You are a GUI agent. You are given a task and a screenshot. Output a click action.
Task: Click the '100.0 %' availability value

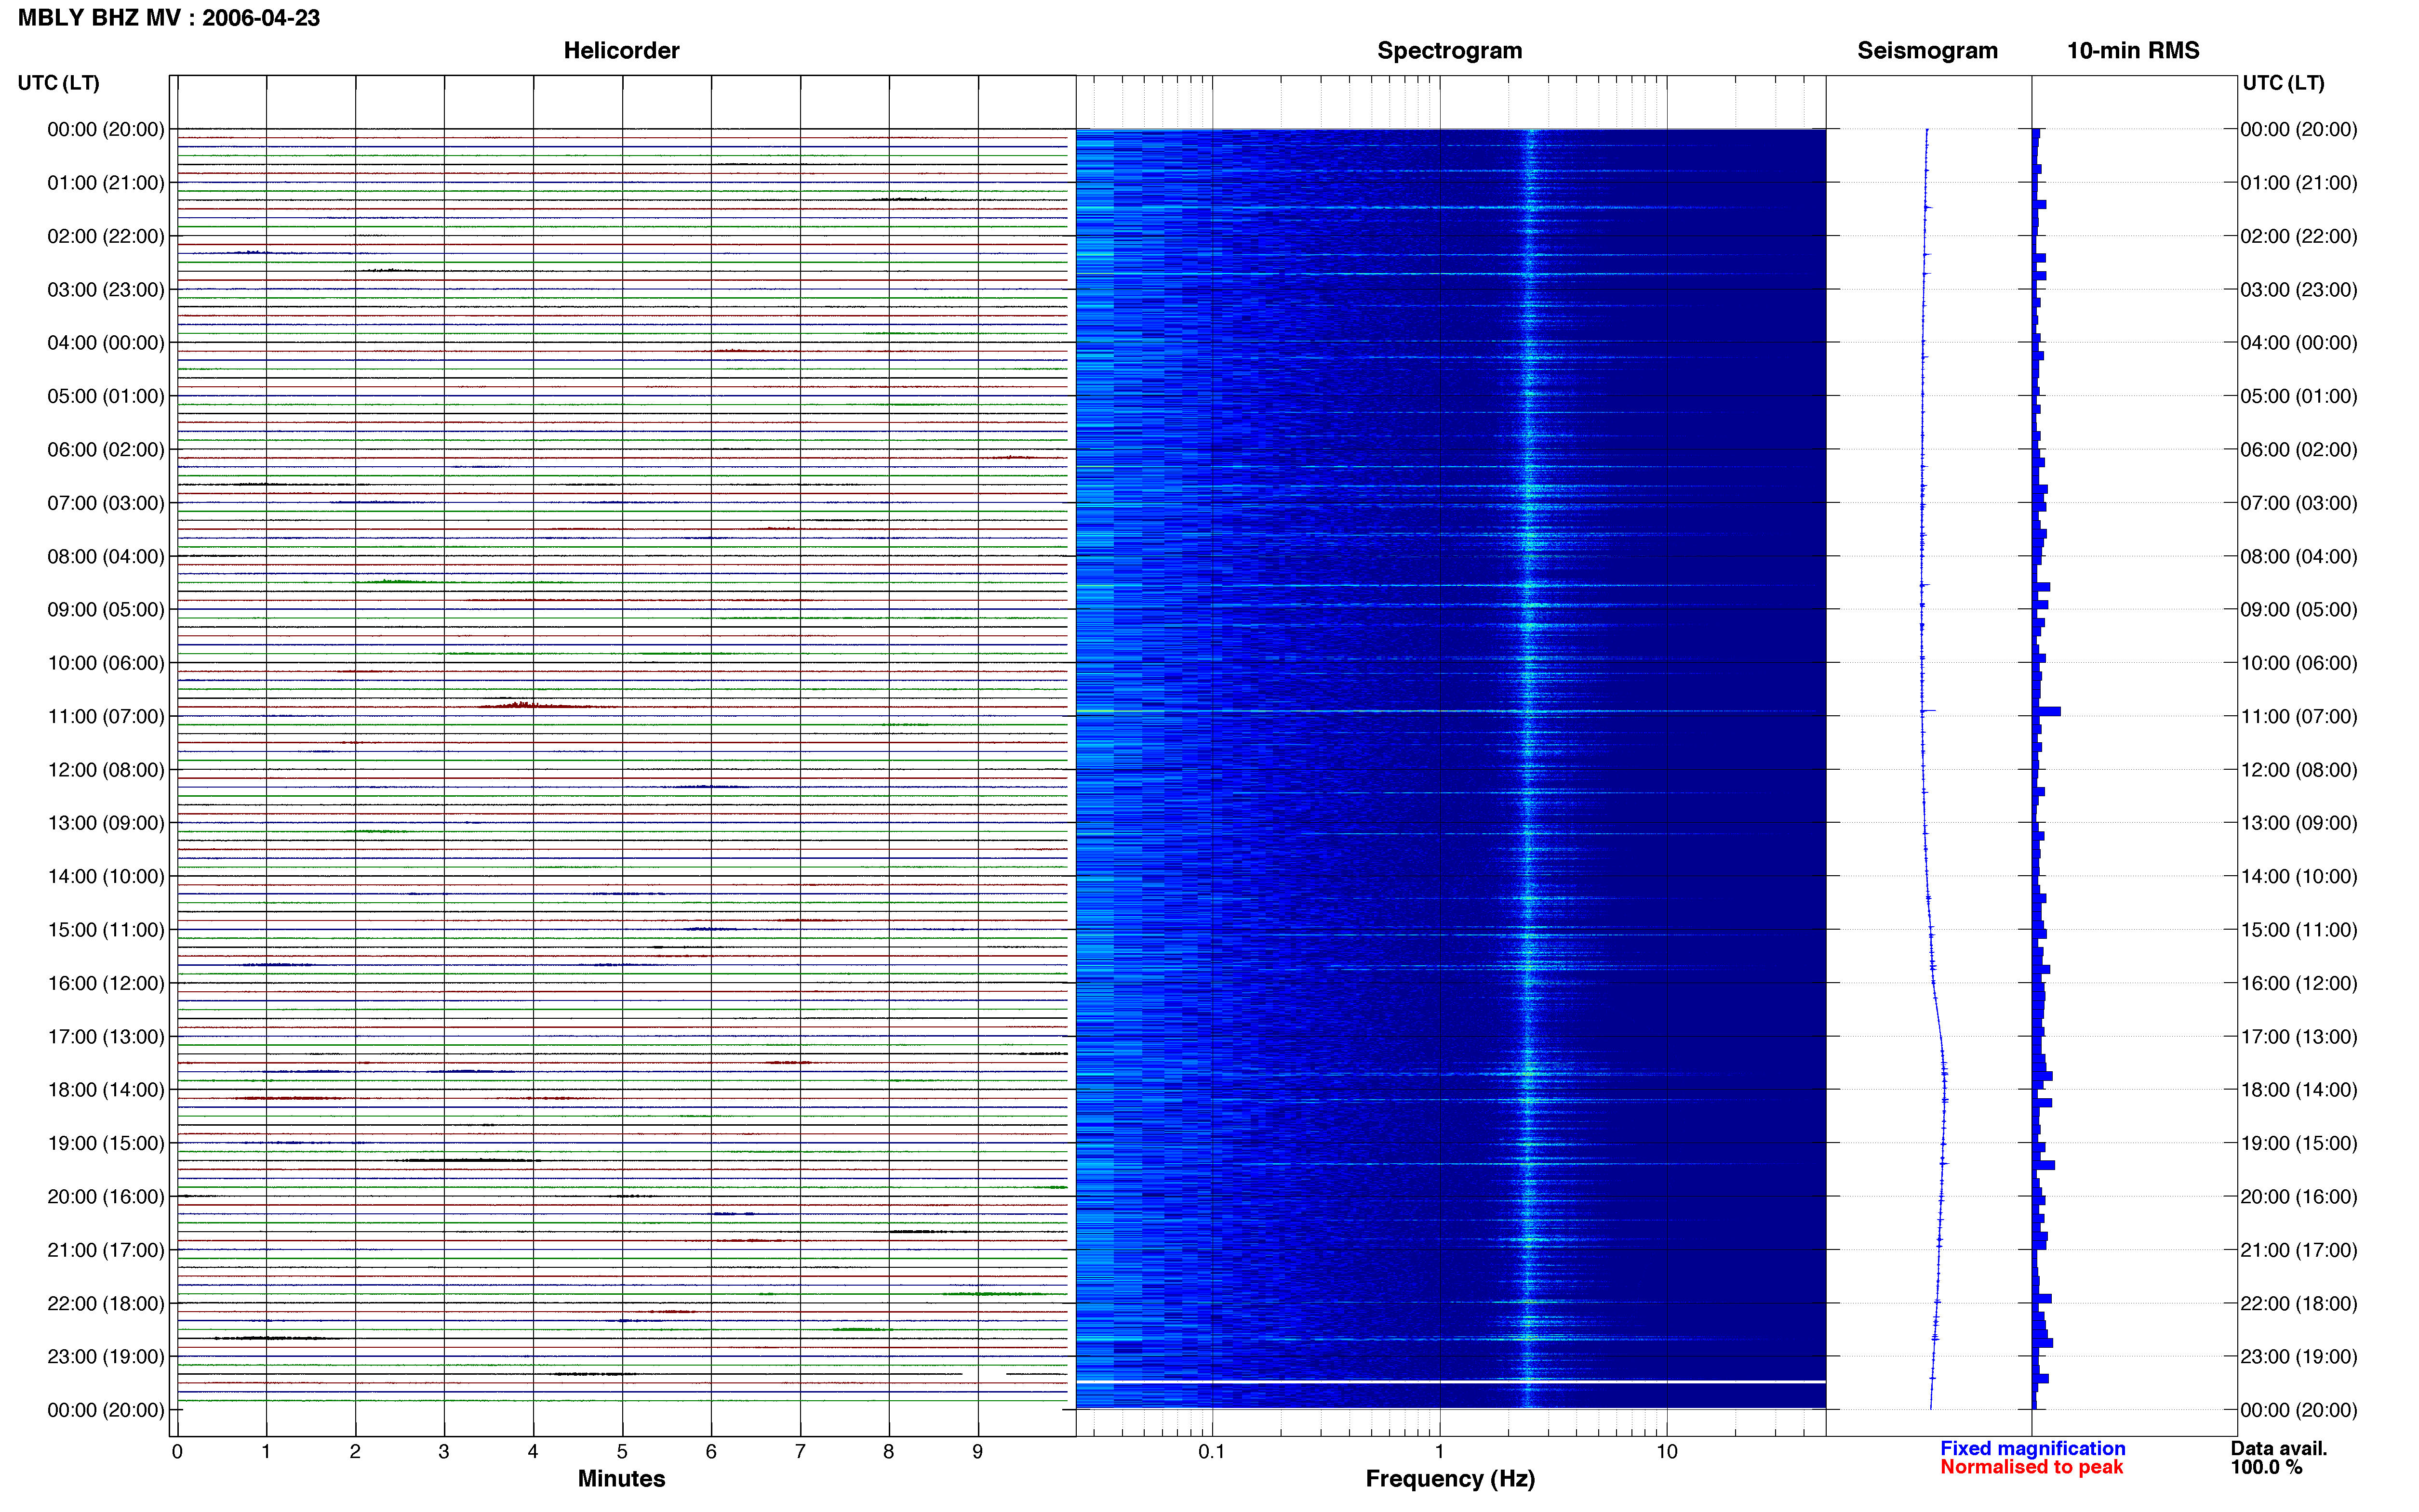pyautogui.click(x=2266, y=1467)
